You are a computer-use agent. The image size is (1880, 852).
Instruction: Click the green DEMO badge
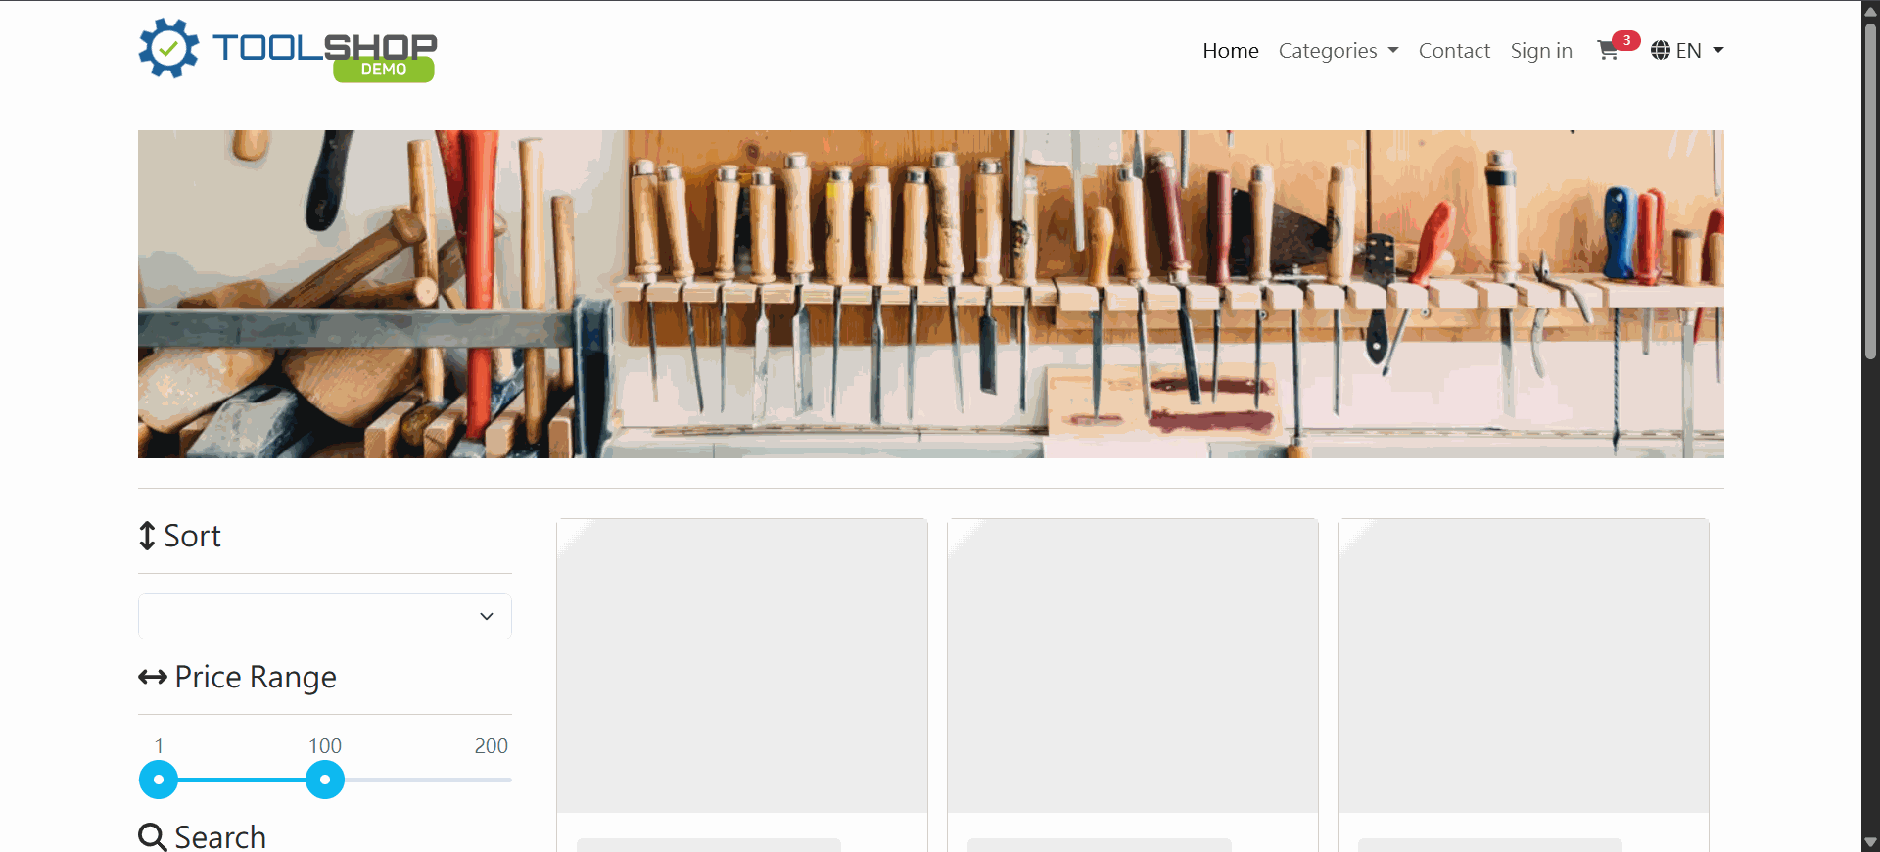(x=384, y=70)
